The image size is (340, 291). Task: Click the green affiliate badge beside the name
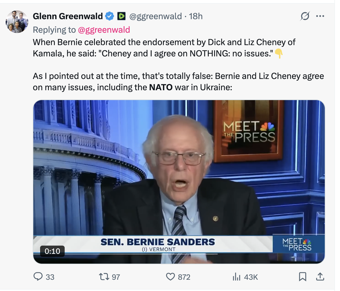click(x=121, y=16)
